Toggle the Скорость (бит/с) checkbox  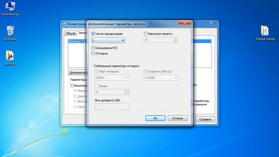(146, 72)
